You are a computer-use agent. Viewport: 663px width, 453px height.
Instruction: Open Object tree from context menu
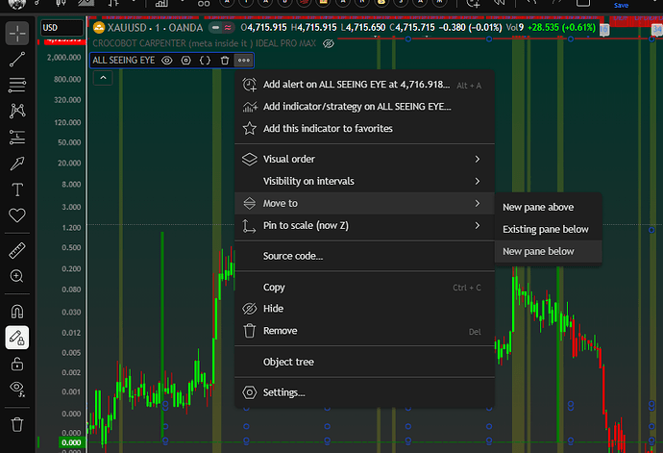pyautogui.click(x=364, y=362)
